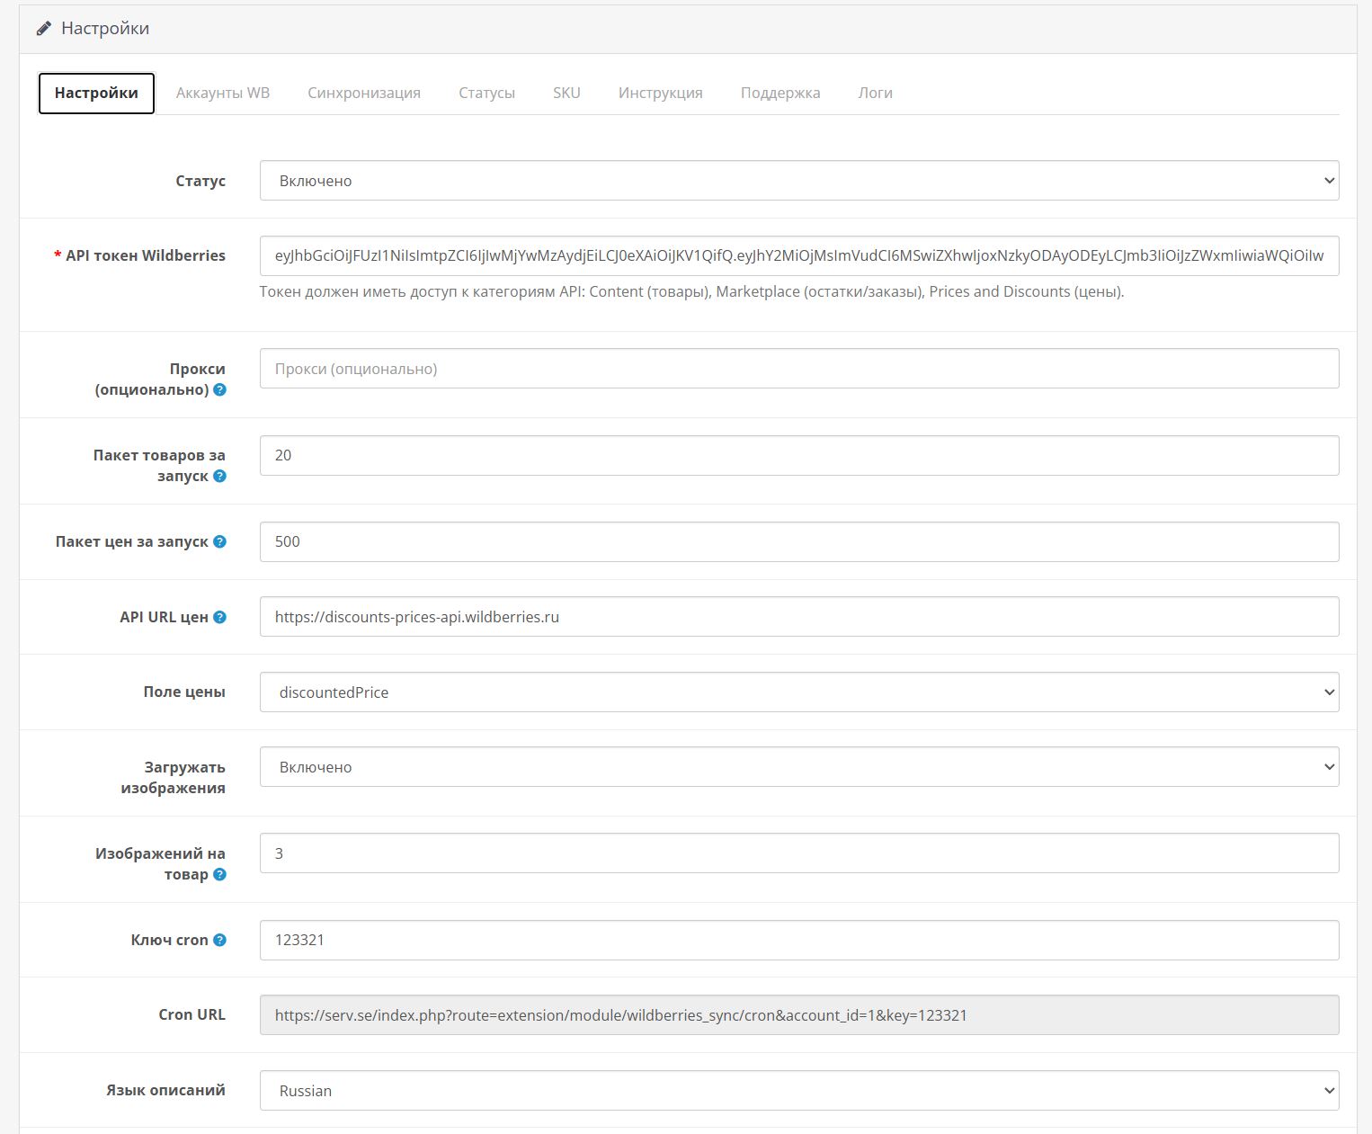Click help icon next to Ключ cron
The height and width of the screenshot is (1134, 1372).
click(x=219, y=941)
